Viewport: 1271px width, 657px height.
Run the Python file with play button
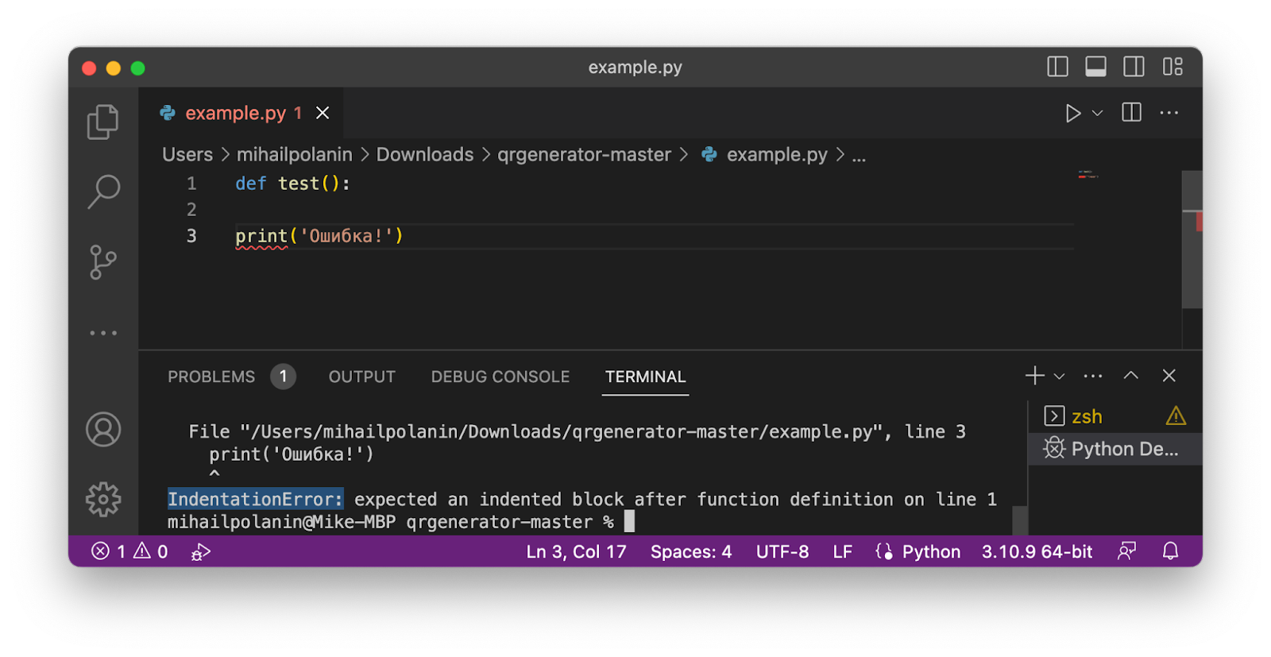coord(1072,114)
